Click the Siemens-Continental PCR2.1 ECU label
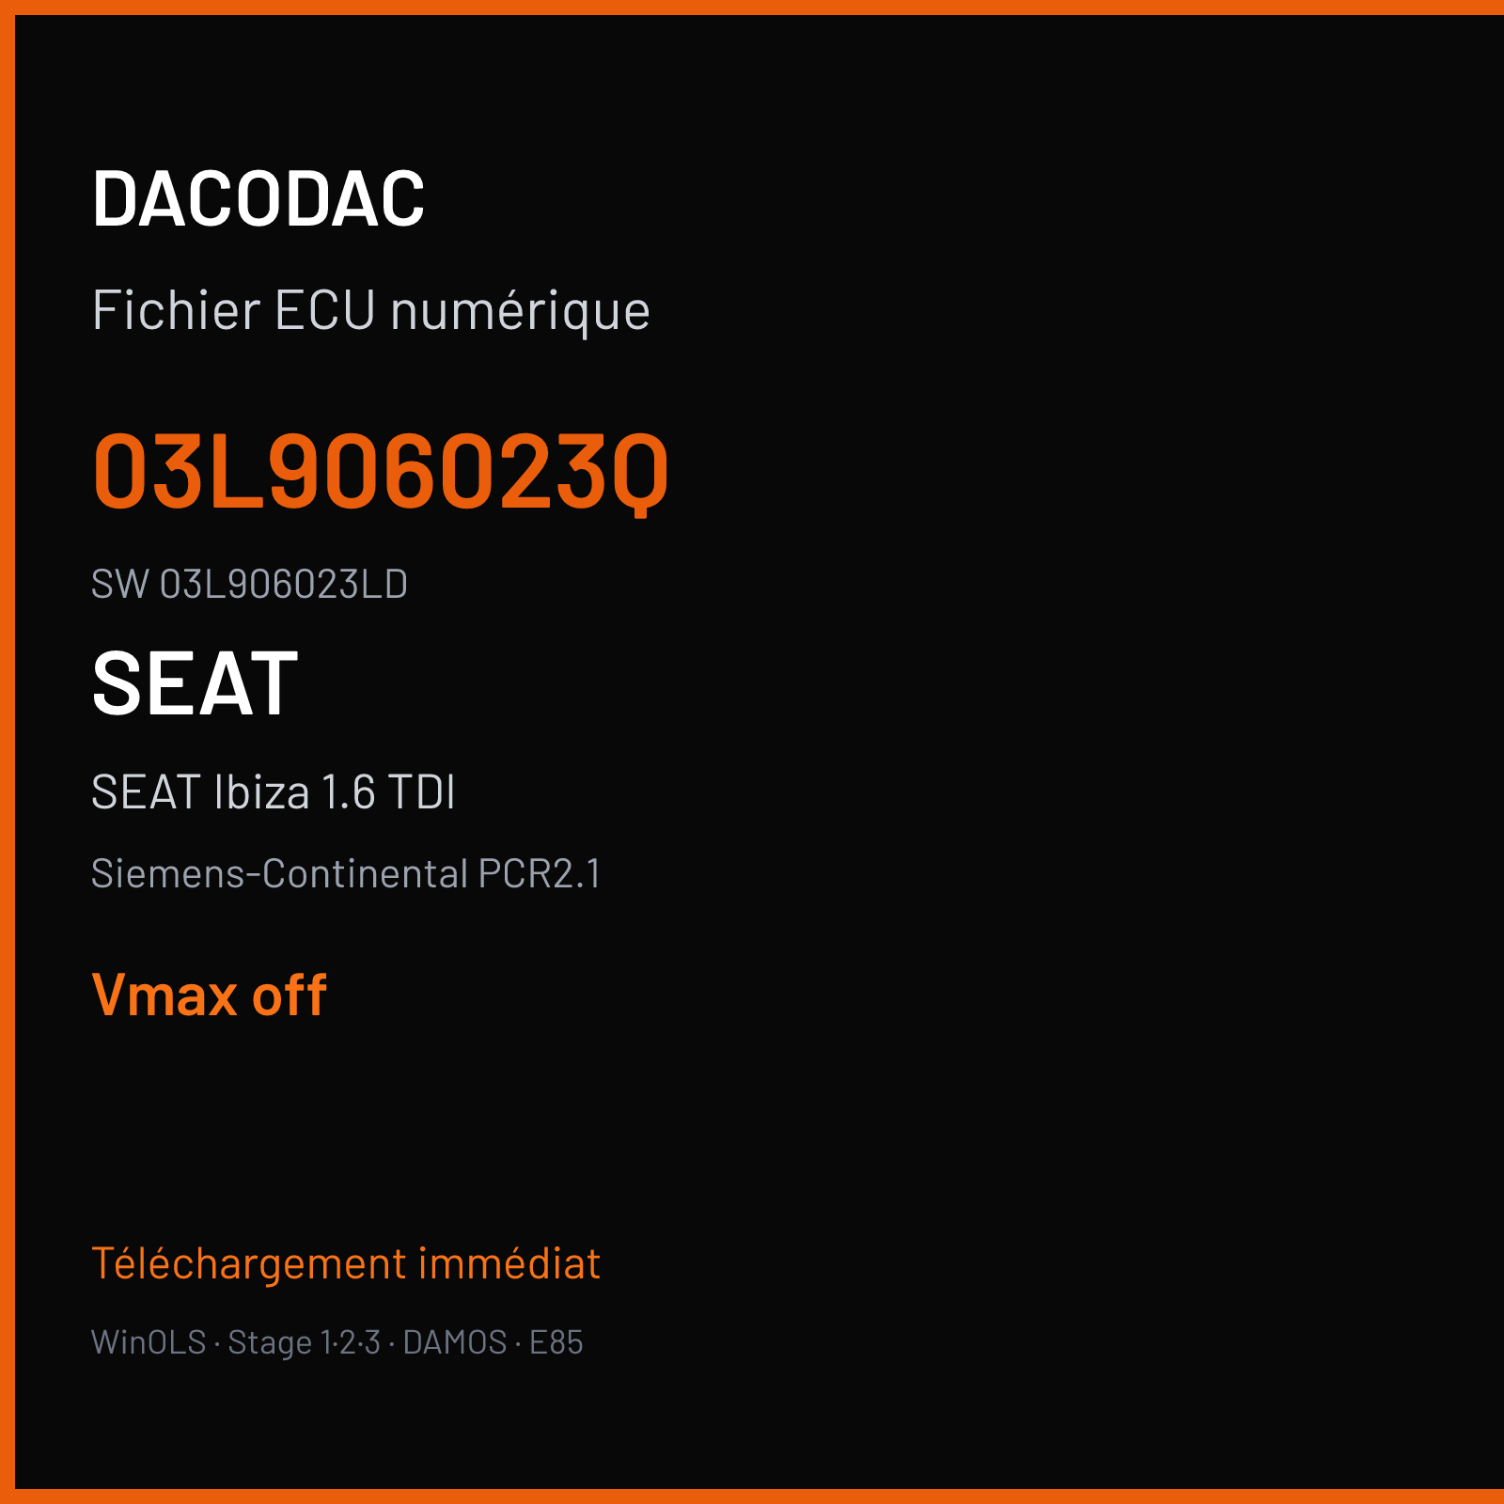This screenshot has height=1504, width=1504. tap(346, 873)
